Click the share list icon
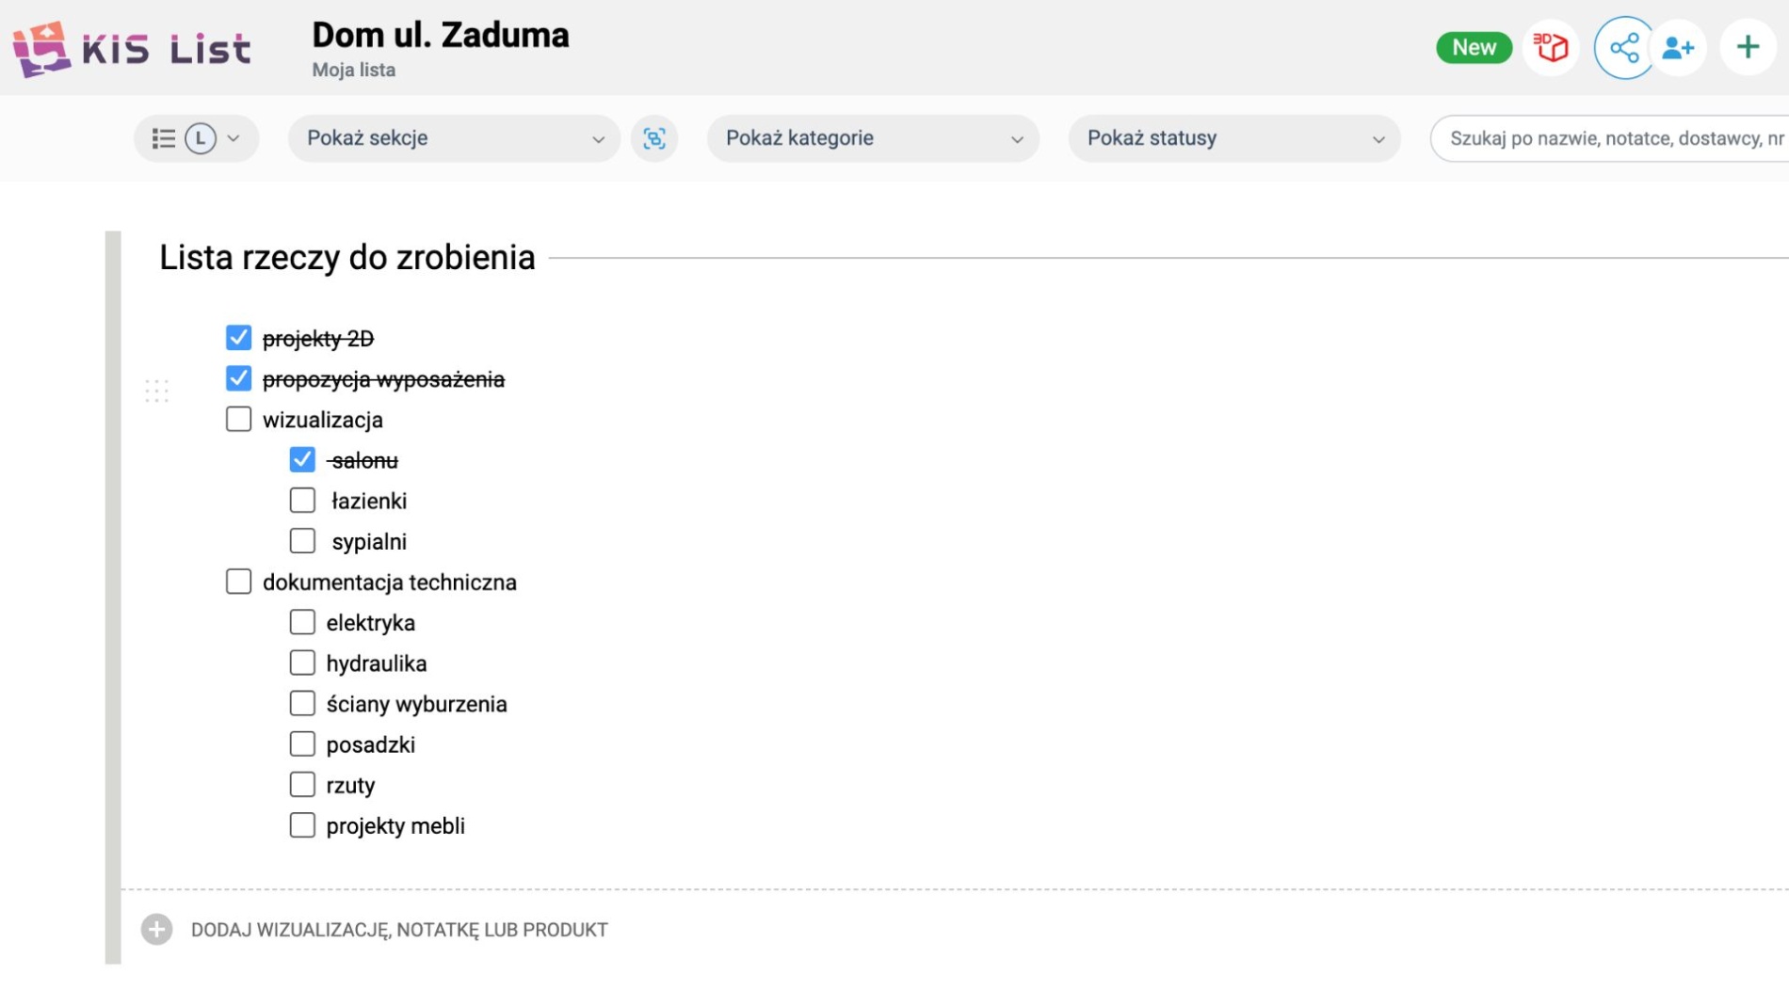Image resolution: width=1789 pixels, height=1006 pixels. pos(1623,48)
